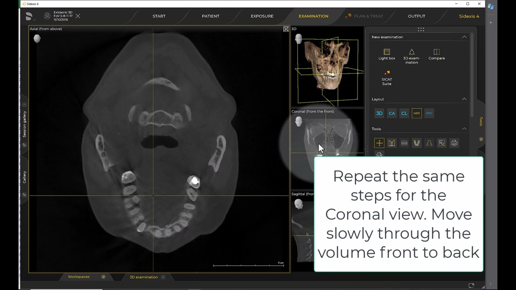Switch to the CA layout

(x=392, y=113)
